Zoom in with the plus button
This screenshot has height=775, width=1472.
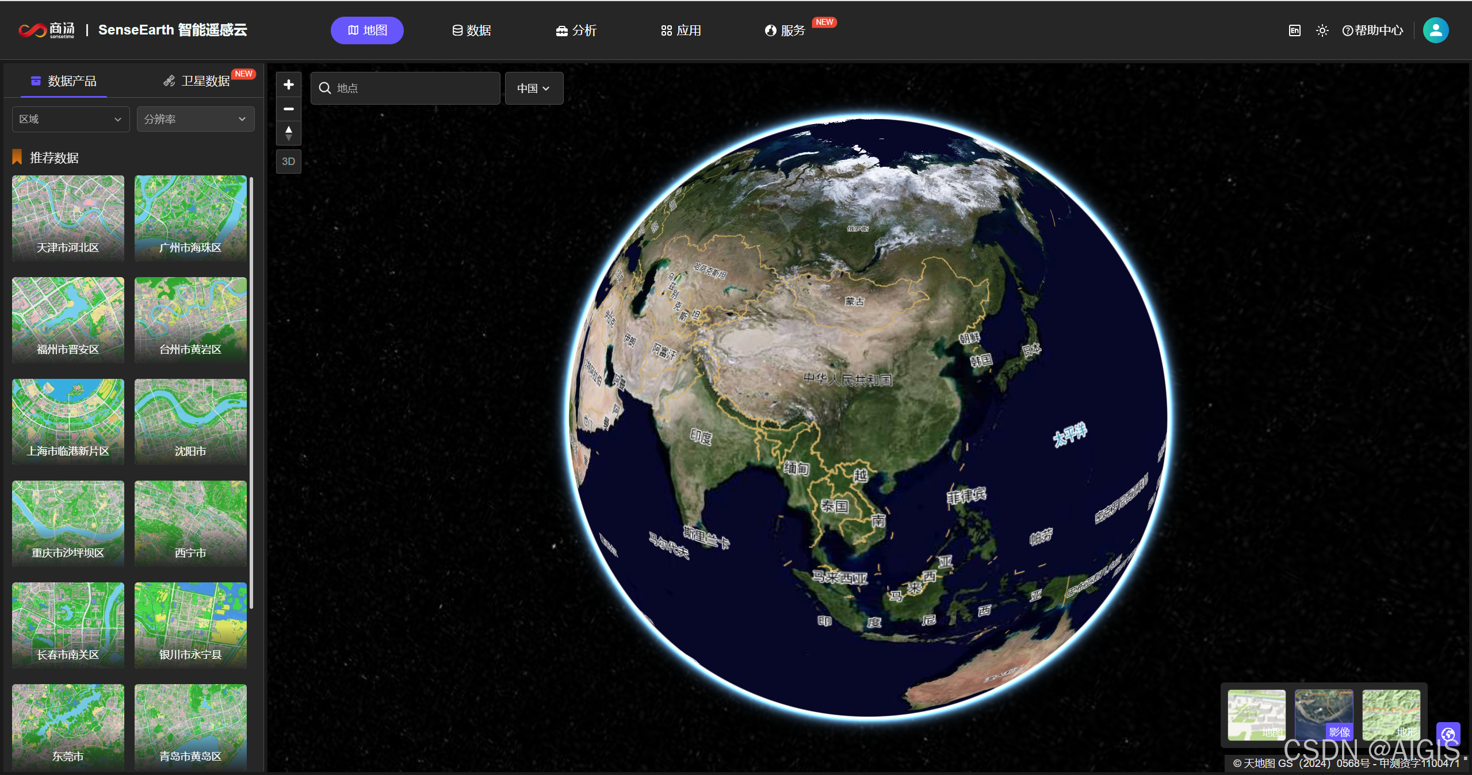click(x=289, y=85)
